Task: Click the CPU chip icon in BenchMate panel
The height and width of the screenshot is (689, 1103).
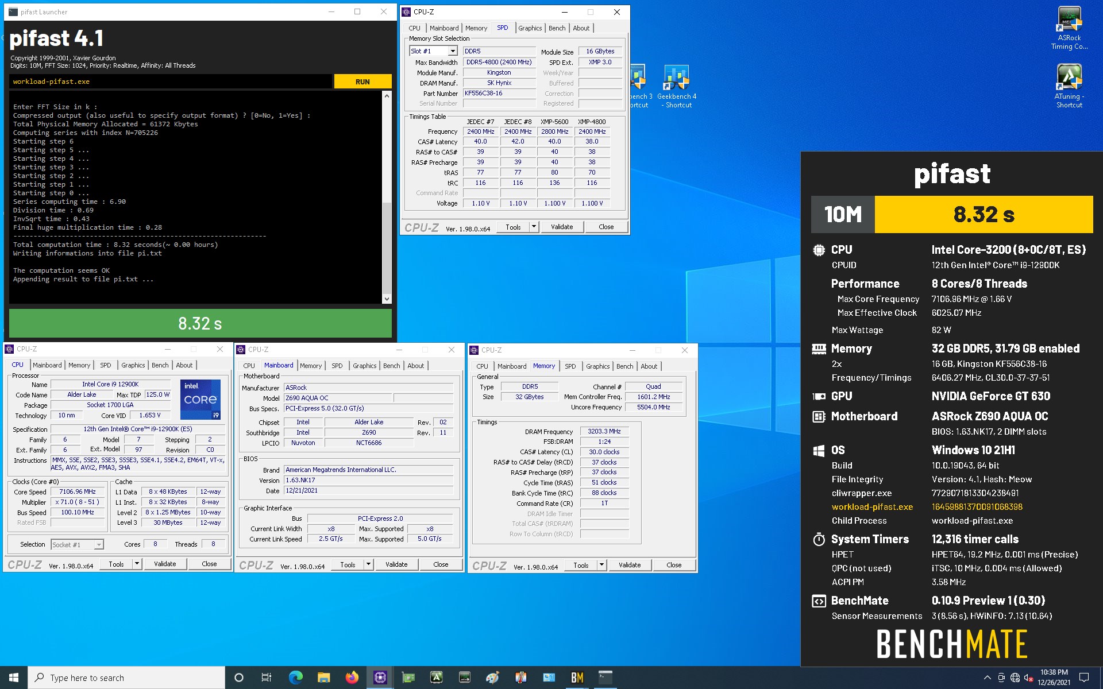Action: tap(819, 250)
